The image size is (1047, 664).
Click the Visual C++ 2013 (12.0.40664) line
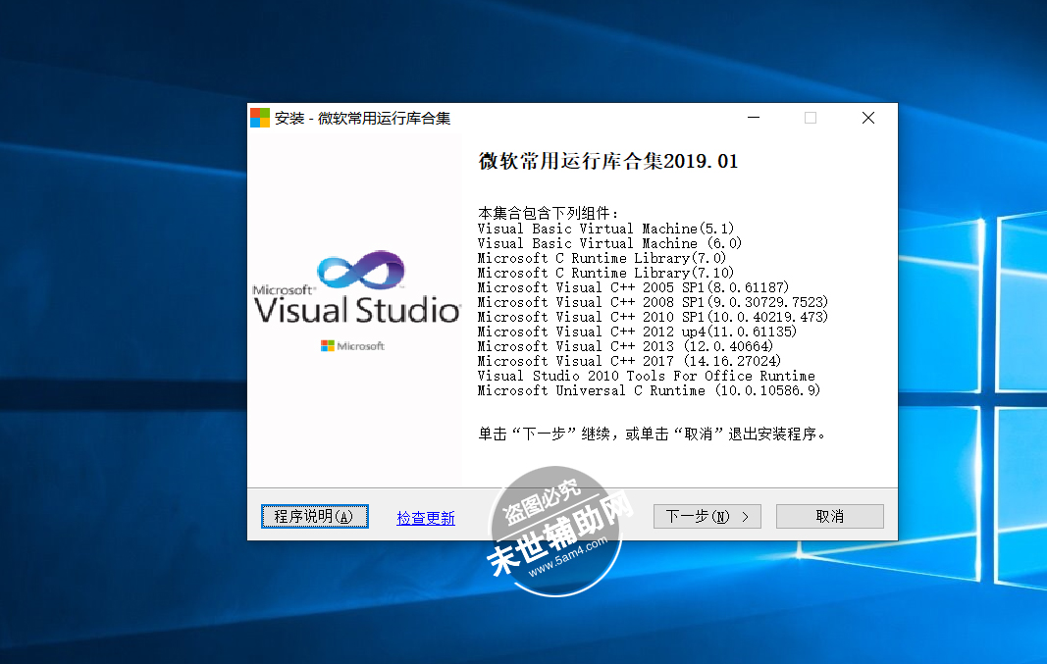click(626, 346)
